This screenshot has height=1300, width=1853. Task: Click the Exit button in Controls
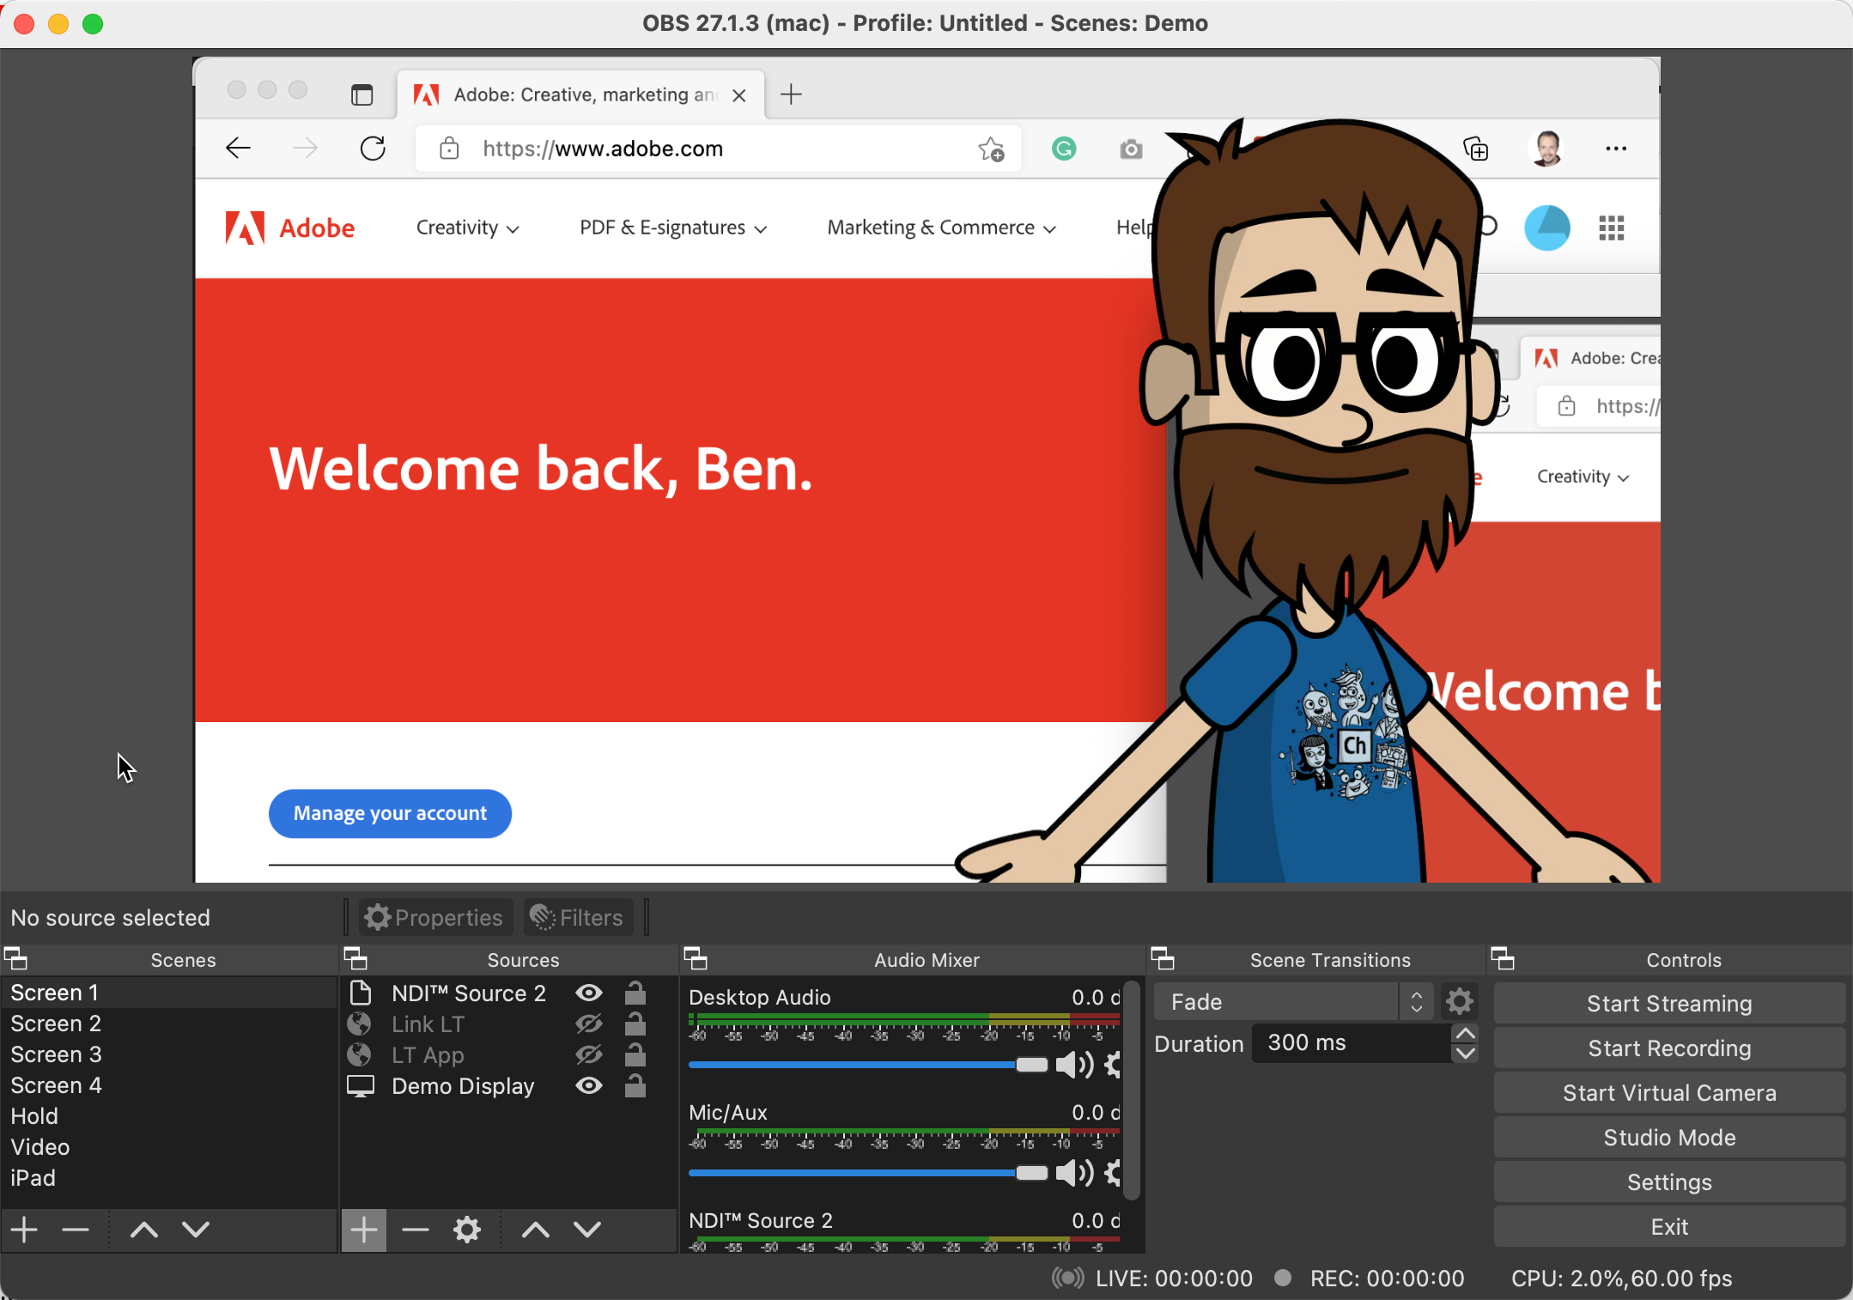pos(1668,1227)
